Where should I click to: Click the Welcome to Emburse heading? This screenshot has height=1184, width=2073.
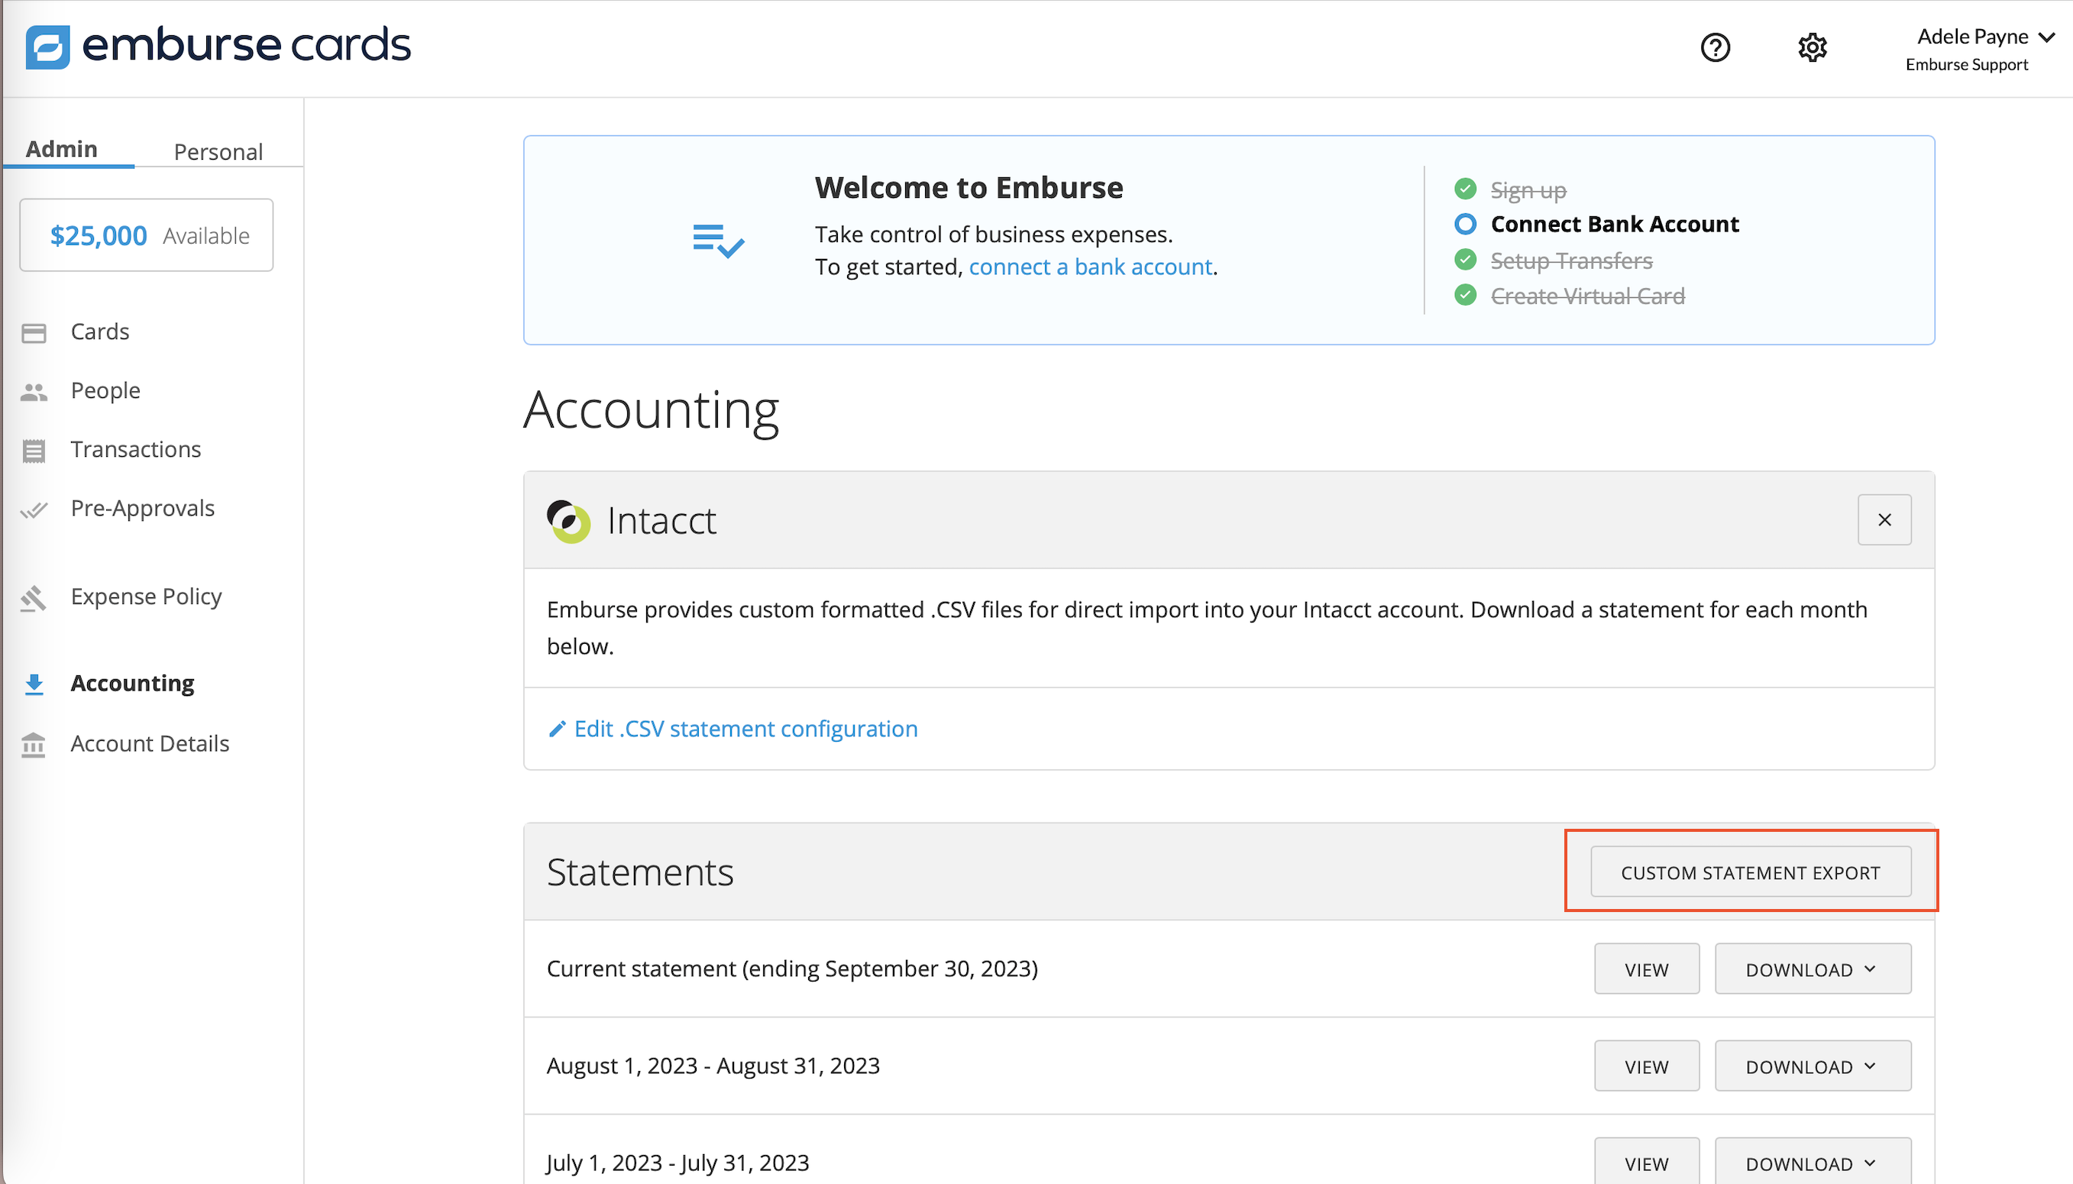point(969,187)
